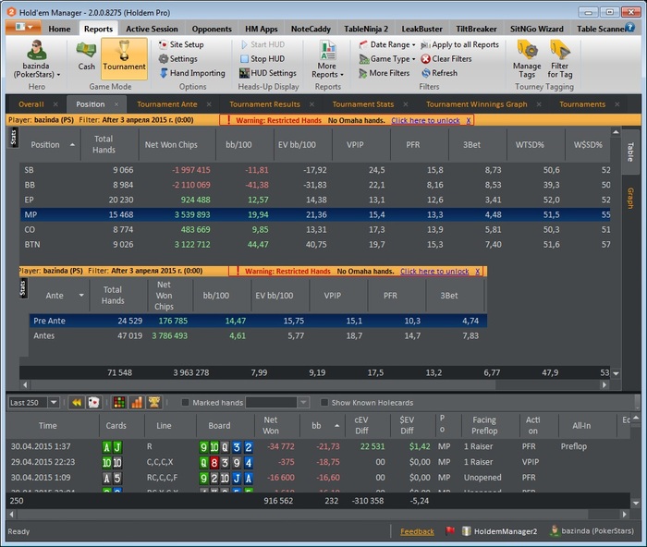This screenshot has width=647, height=547.
Task: Clear Filters button
Action: (446, 59)
